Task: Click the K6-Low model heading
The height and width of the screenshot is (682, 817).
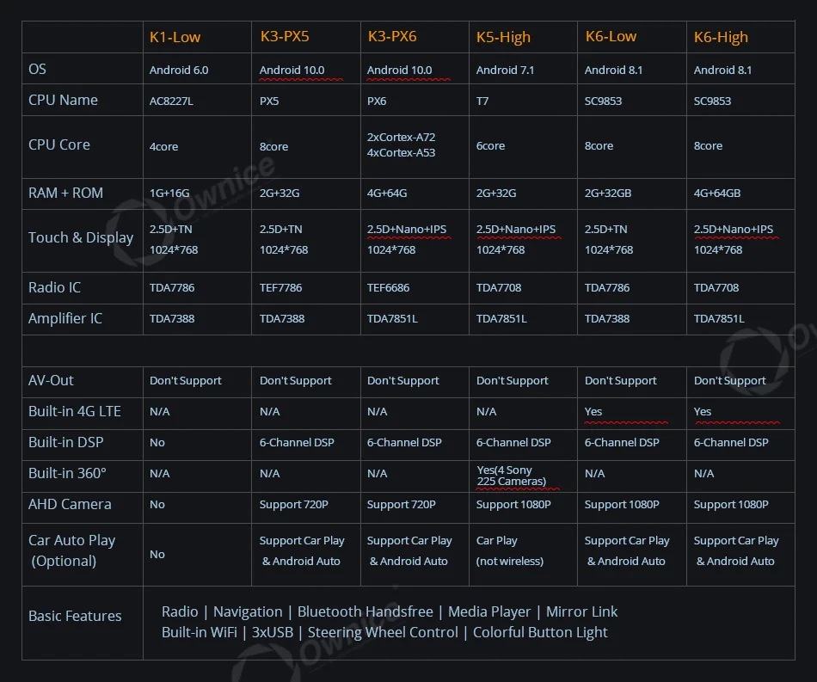Action: click(611, 36)
